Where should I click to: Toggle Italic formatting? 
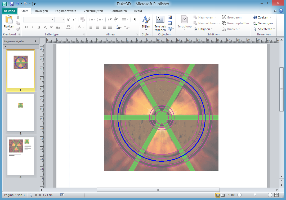point(32,27)
